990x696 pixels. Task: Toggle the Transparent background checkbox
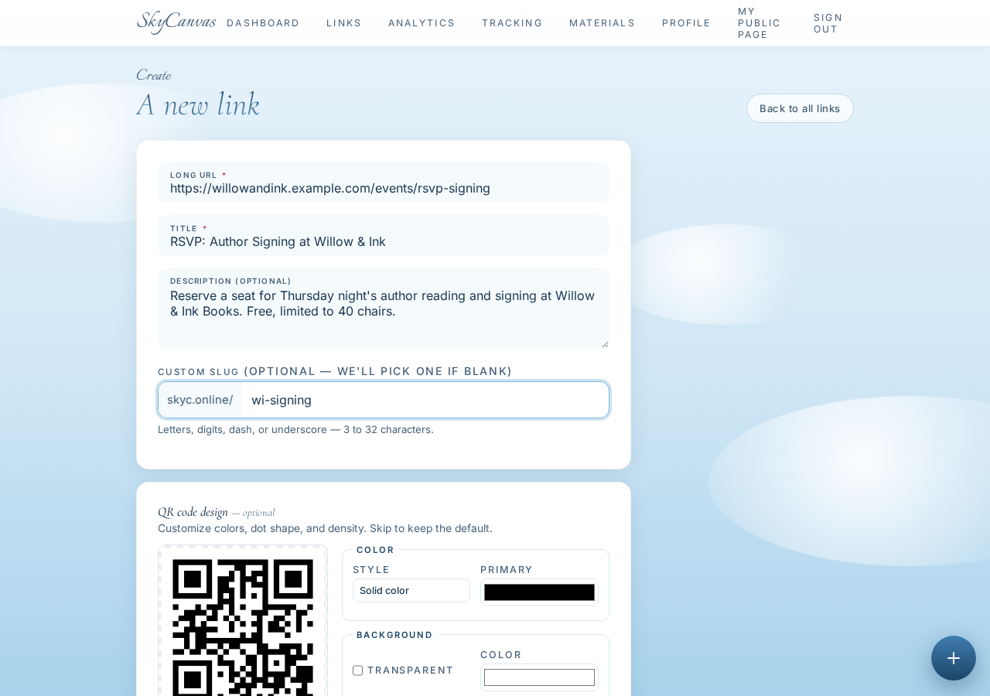click(x=357, y=670)
